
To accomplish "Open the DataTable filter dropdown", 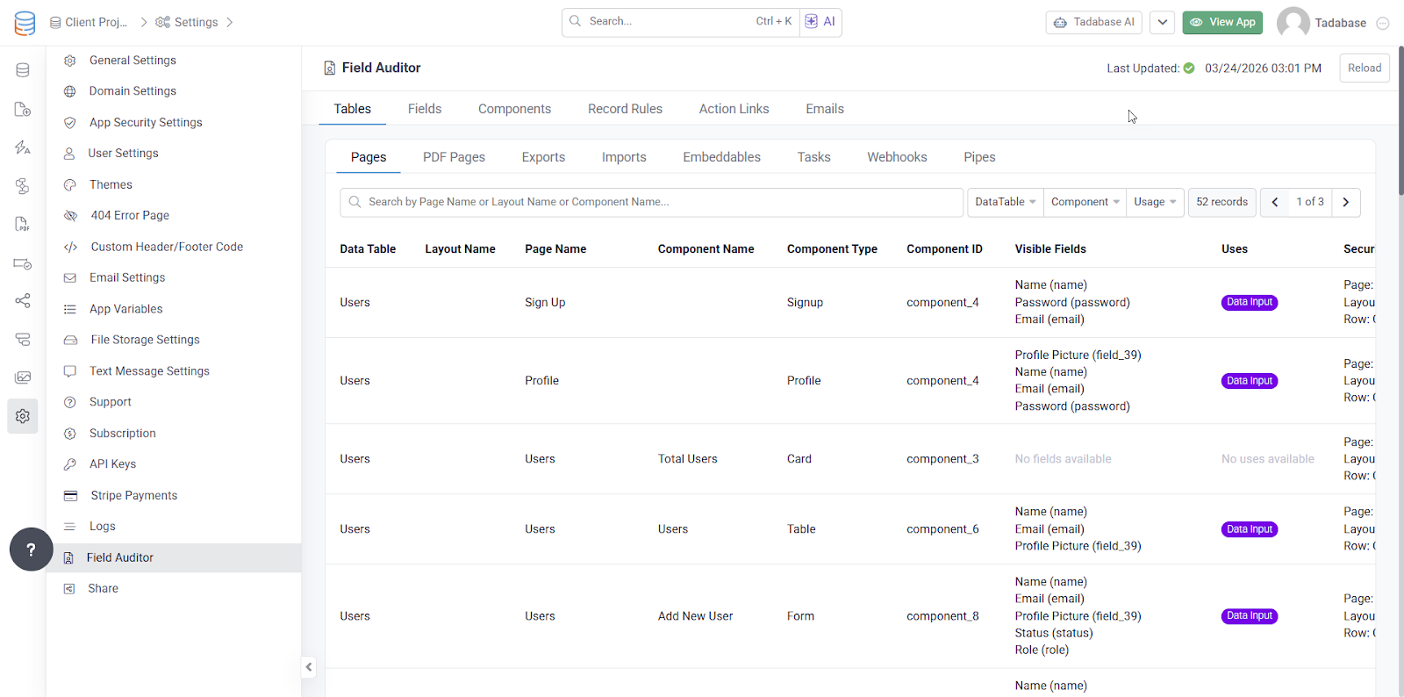I will point(1005,202).
